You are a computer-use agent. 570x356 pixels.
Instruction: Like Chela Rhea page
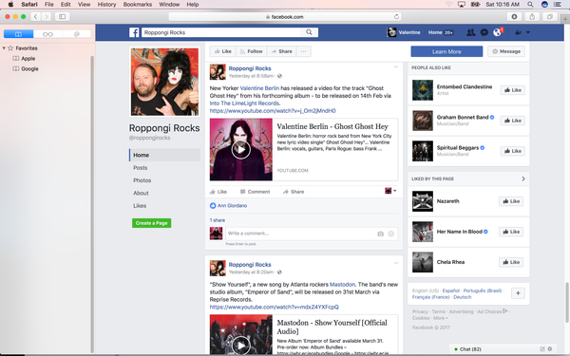tap(511, 262)
